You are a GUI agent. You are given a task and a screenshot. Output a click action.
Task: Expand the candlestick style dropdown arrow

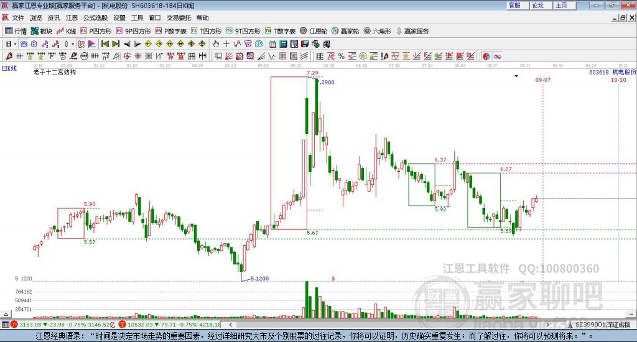coord(72,44)
